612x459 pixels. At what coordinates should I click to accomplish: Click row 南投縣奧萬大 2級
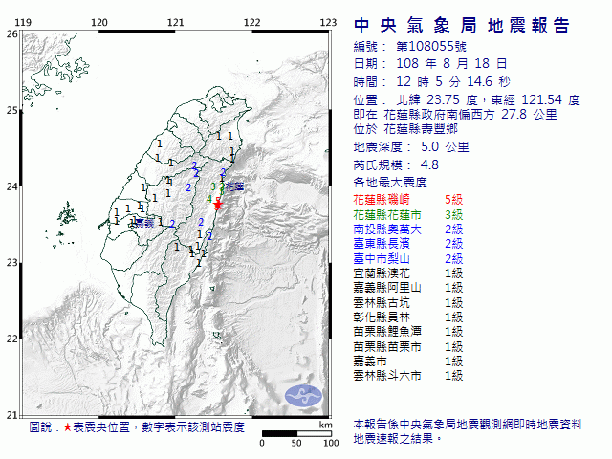(408, 229)
